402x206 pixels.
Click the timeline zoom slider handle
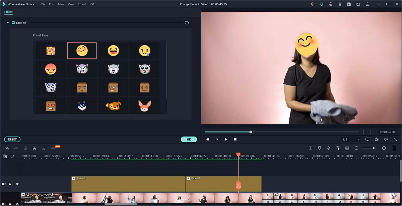pyautogui.click(x=374, y=148)
